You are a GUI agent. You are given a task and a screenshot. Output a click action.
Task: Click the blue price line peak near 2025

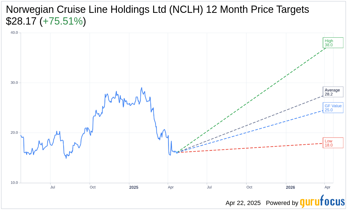coord(142,88)
